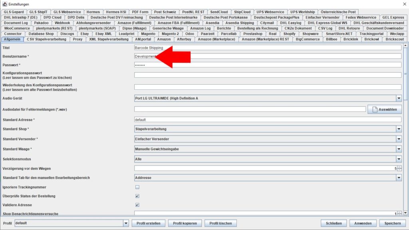Click the settings panel scrollbar up arrow
Image resolution: width=409 pixels, height=230 pixels.
(x=405, y=46)
